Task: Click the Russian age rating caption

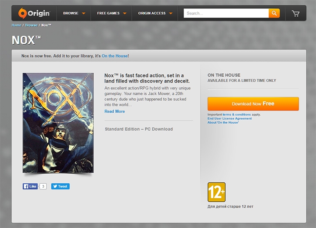Action: [x=230, y=207]
